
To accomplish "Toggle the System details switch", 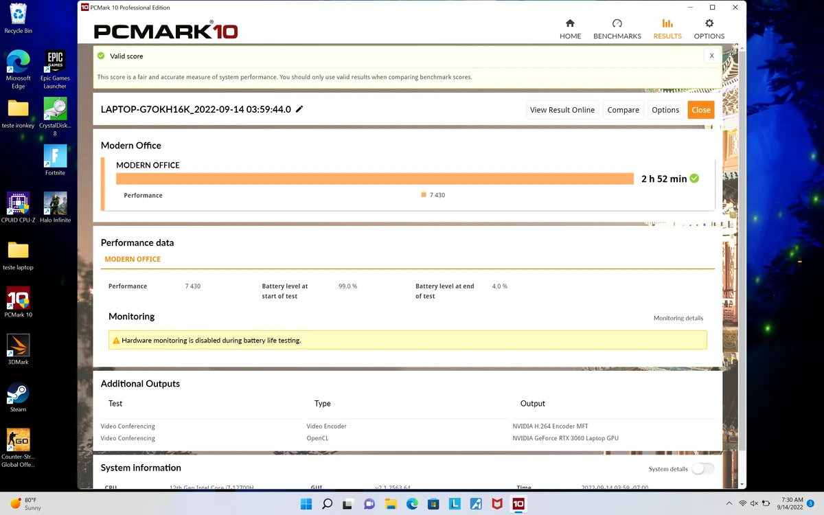I will pyautogui.click(x=703, y=468).
